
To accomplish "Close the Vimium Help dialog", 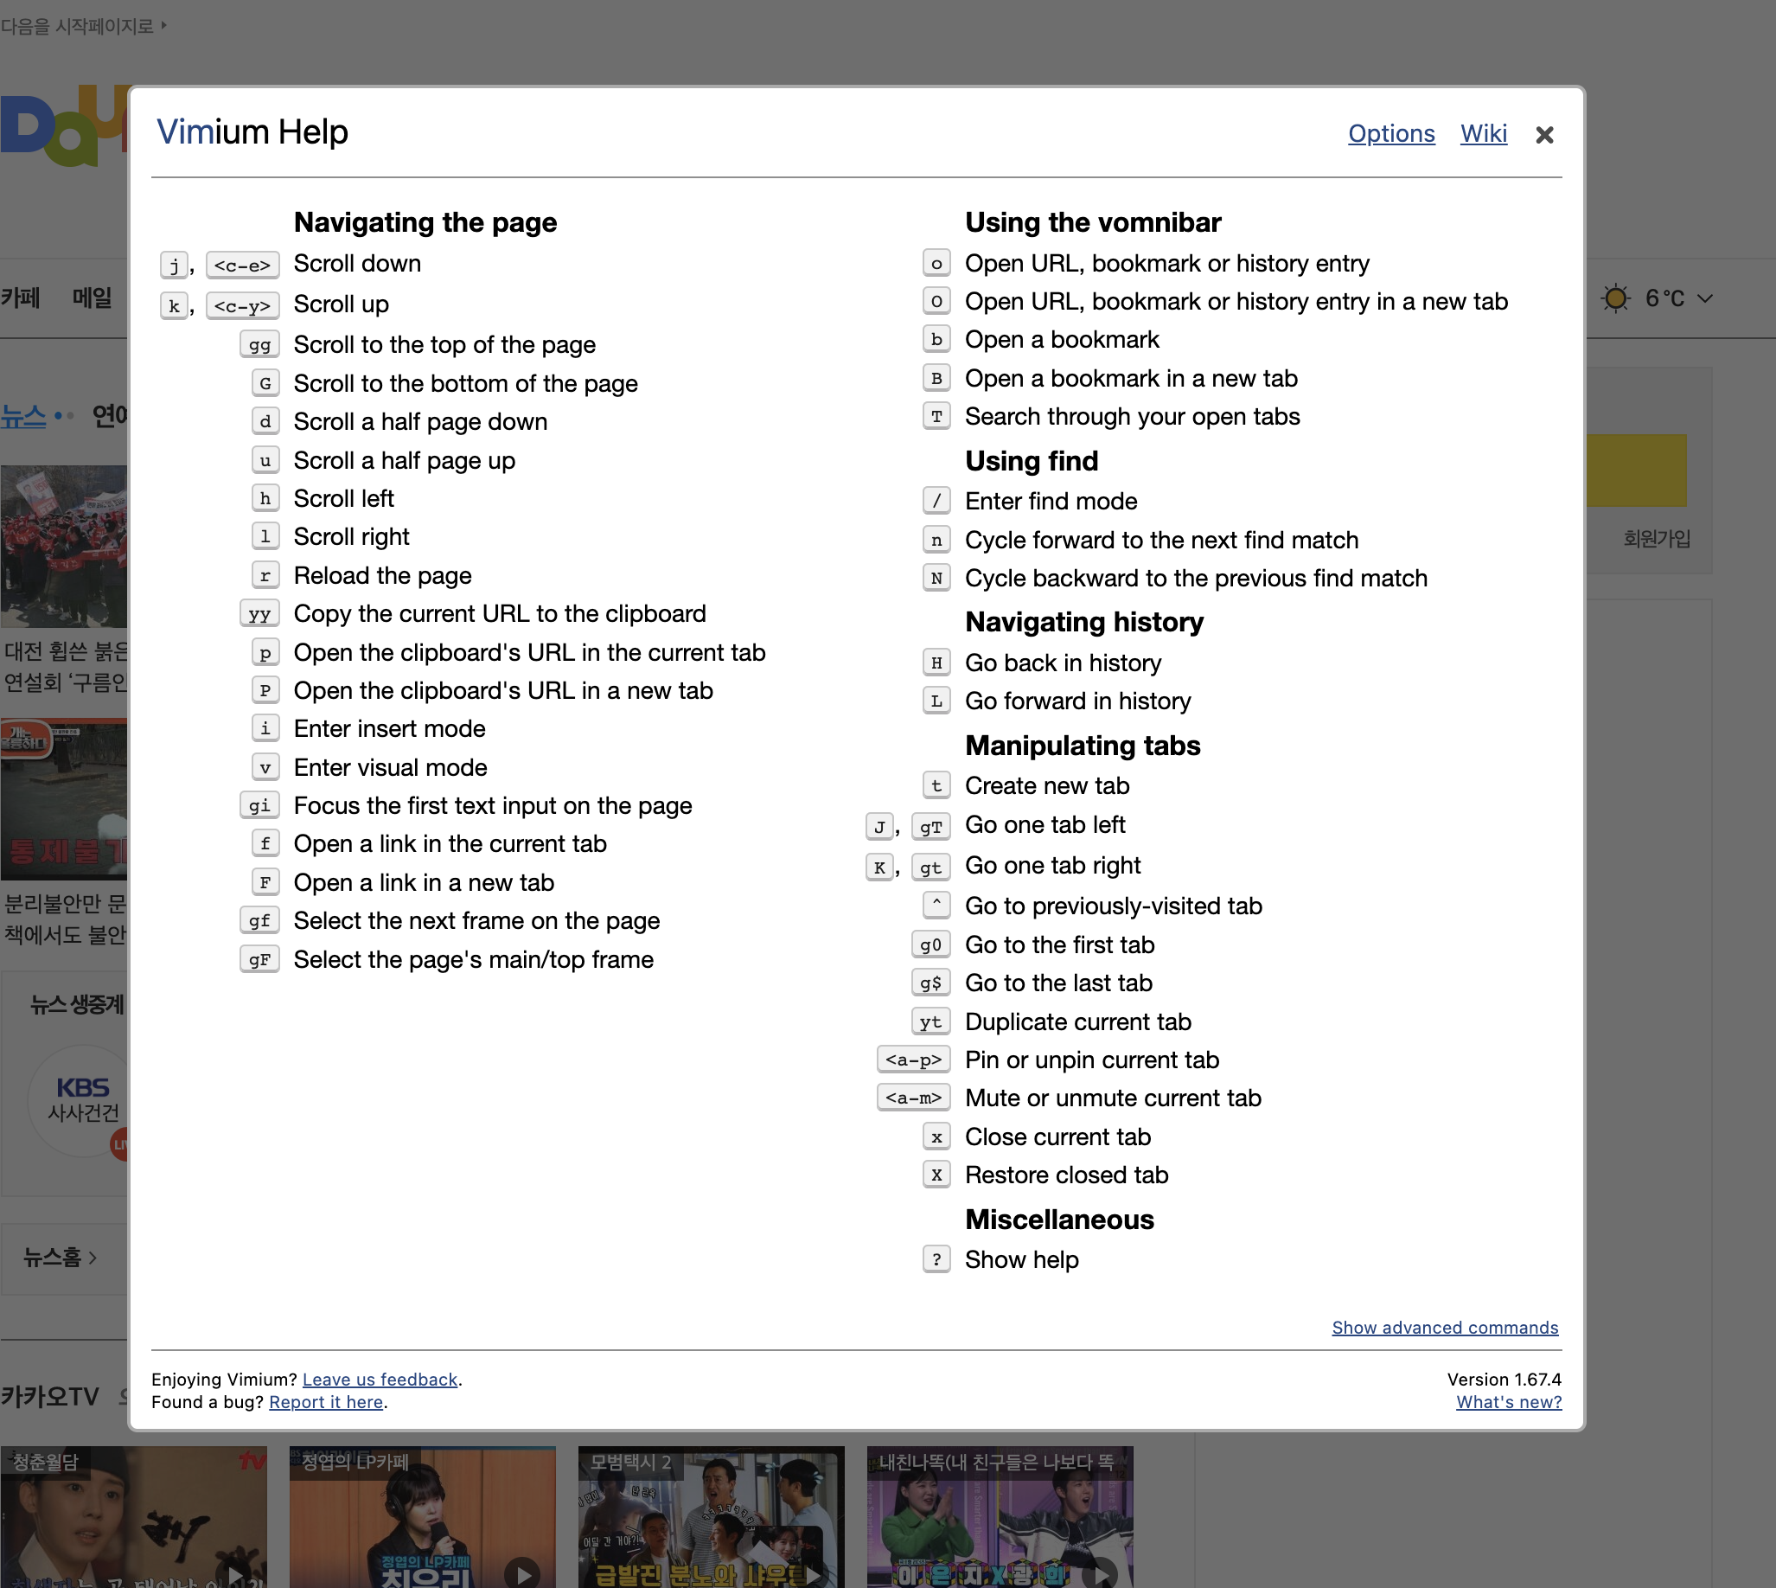I will (1544, 134).
